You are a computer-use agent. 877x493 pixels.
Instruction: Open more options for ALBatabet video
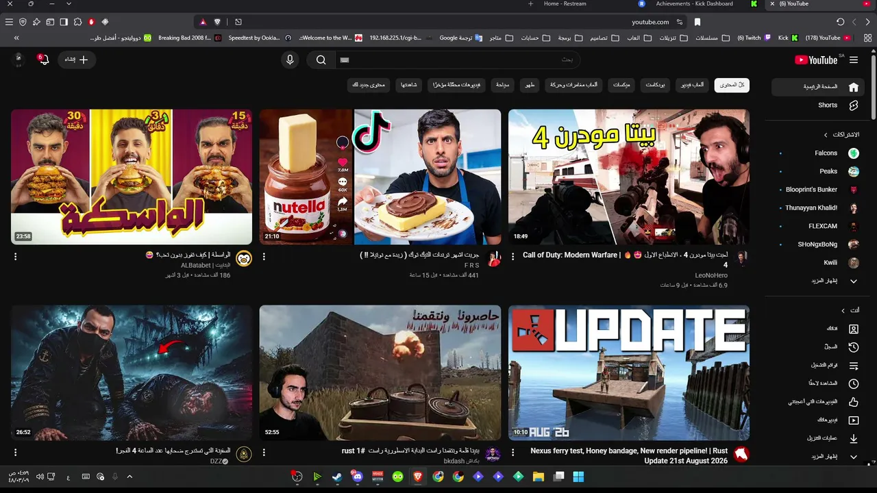pos(15,257)
